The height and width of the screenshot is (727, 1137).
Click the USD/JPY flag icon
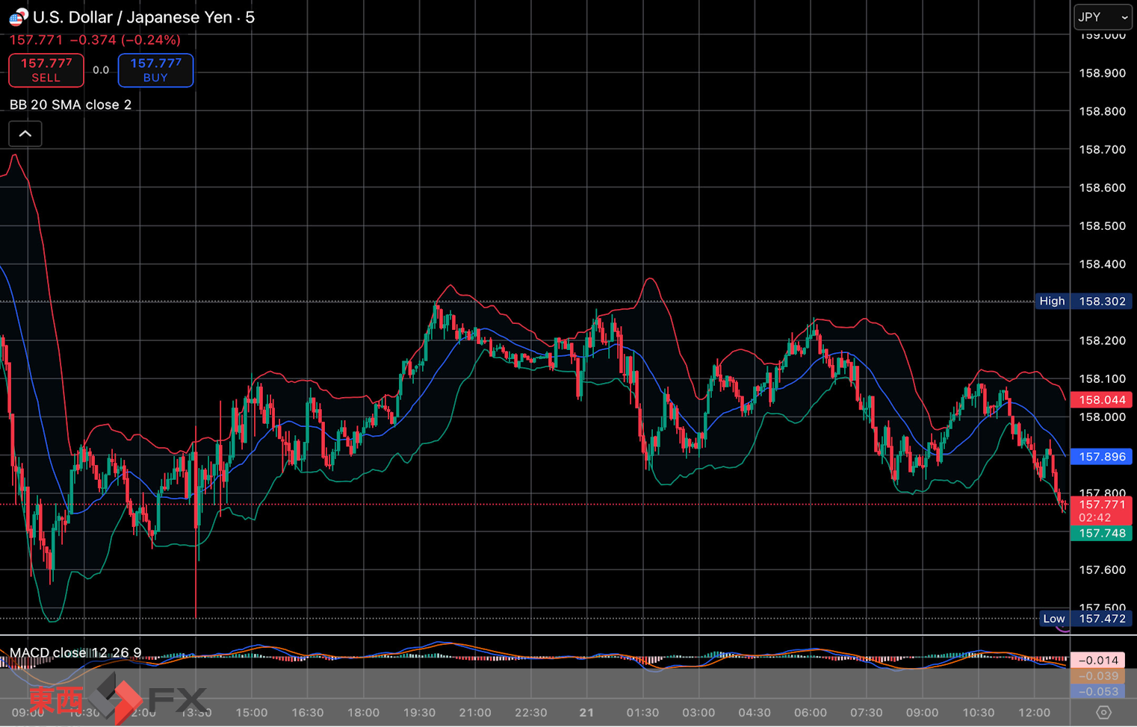click(x=18, y=16)
